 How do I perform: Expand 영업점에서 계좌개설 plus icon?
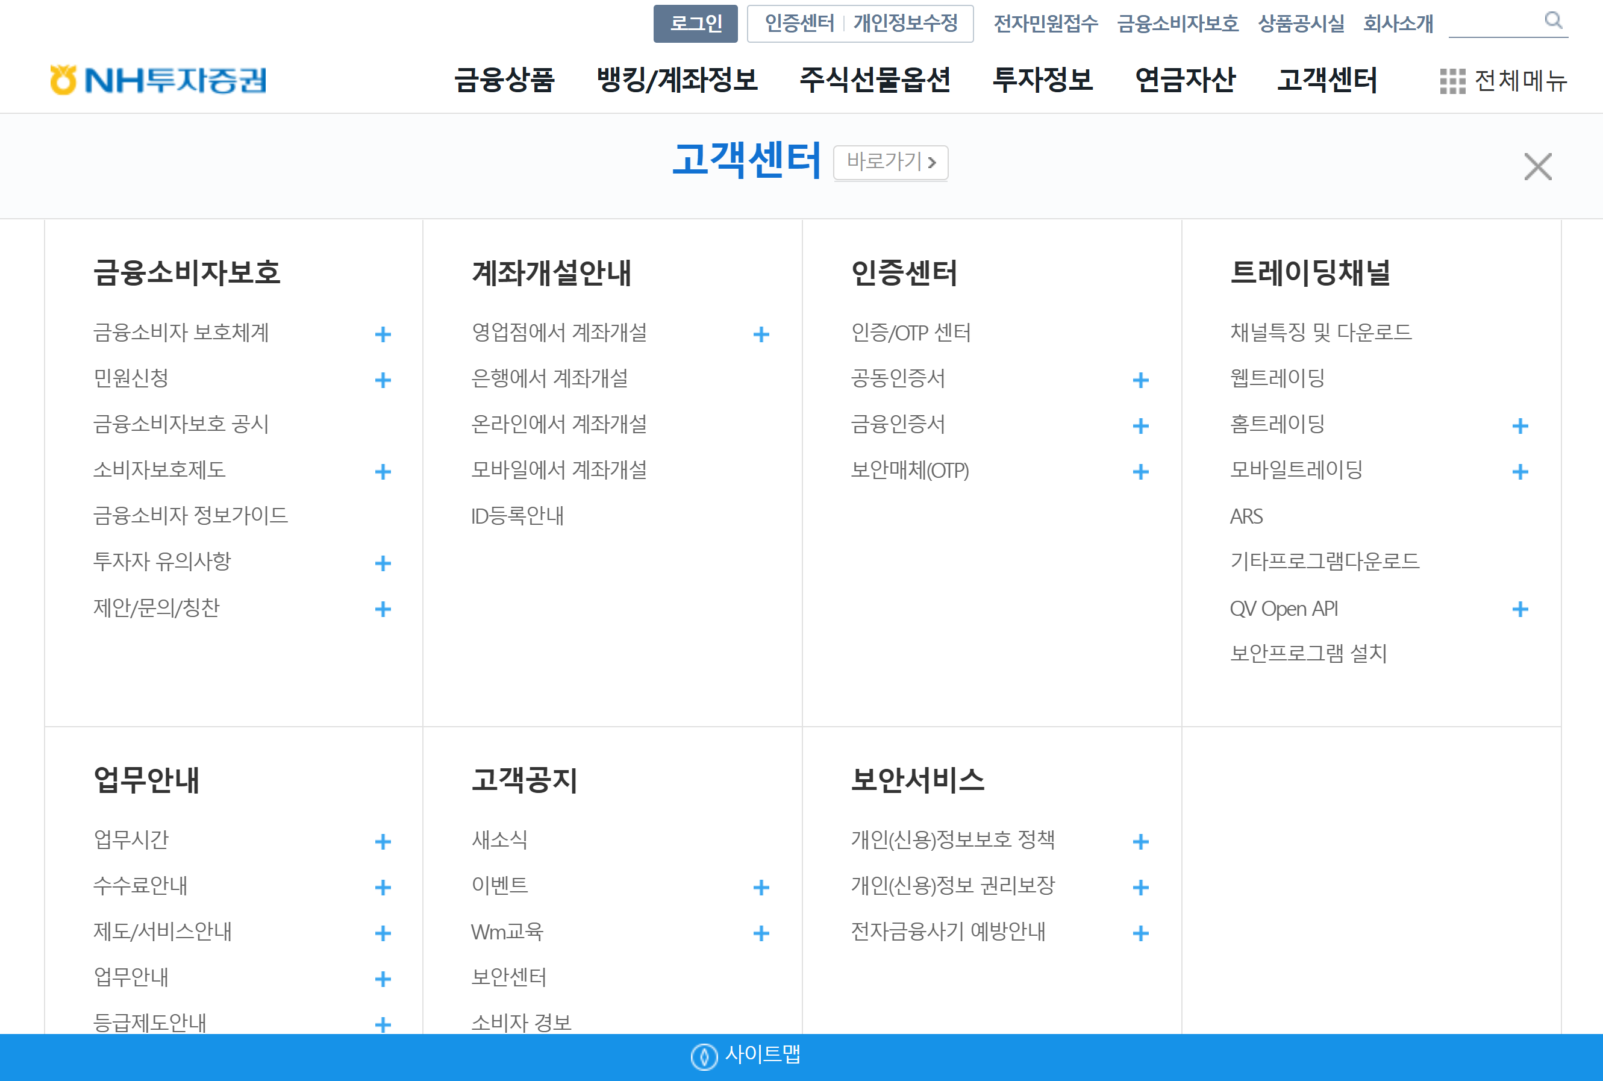click(761, 334)
